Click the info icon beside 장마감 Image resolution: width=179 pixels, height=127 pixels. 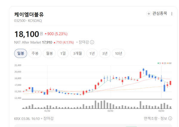(x=92, y=42)
